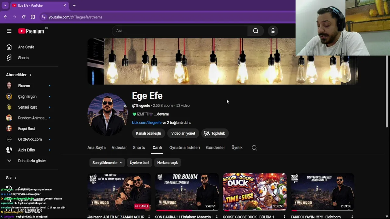
Task: Open kick.com/thegeefe link
Action: tap(147, 123)
